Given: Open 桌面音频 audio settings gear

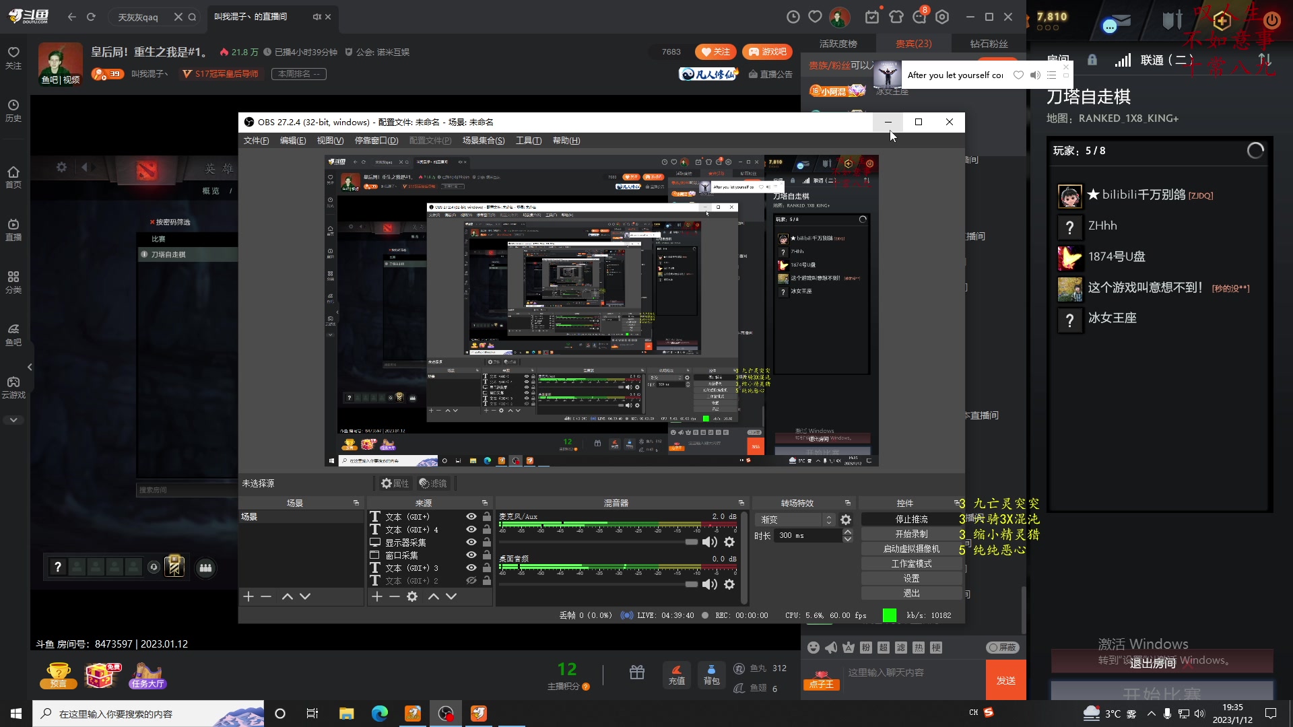Looking at the screenshot, I should click(729, 584).
